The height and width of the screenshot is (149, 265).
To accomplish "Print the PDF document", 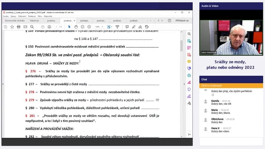I will pos(19,27).
